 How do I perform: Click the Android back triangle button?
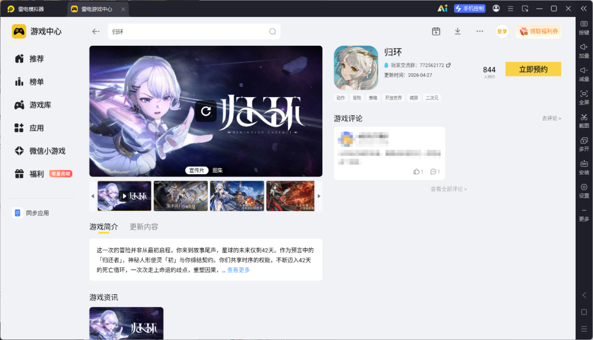pos(584,295)
